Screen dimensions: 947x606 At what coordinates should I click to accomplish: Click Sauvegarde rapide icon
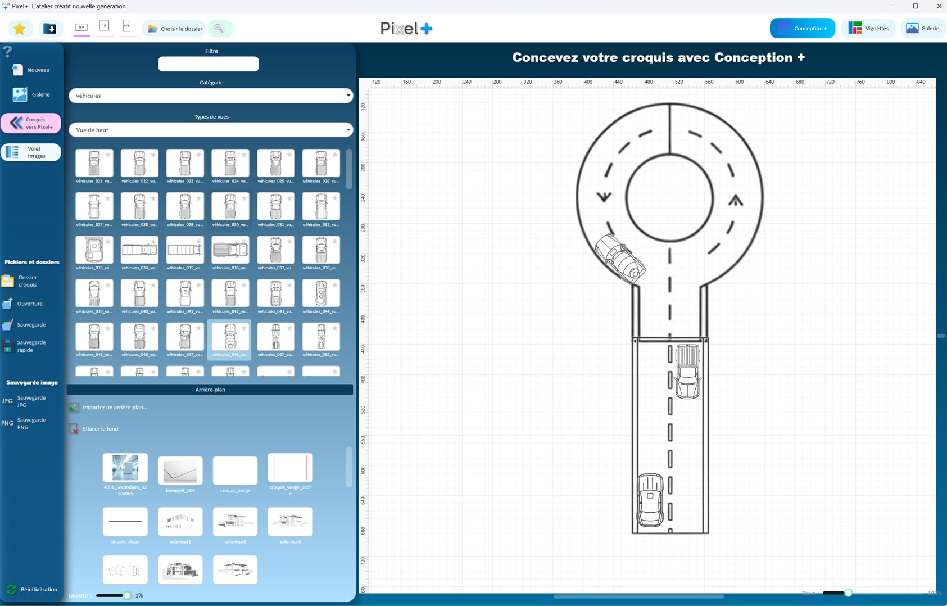(x=8, y=346)
